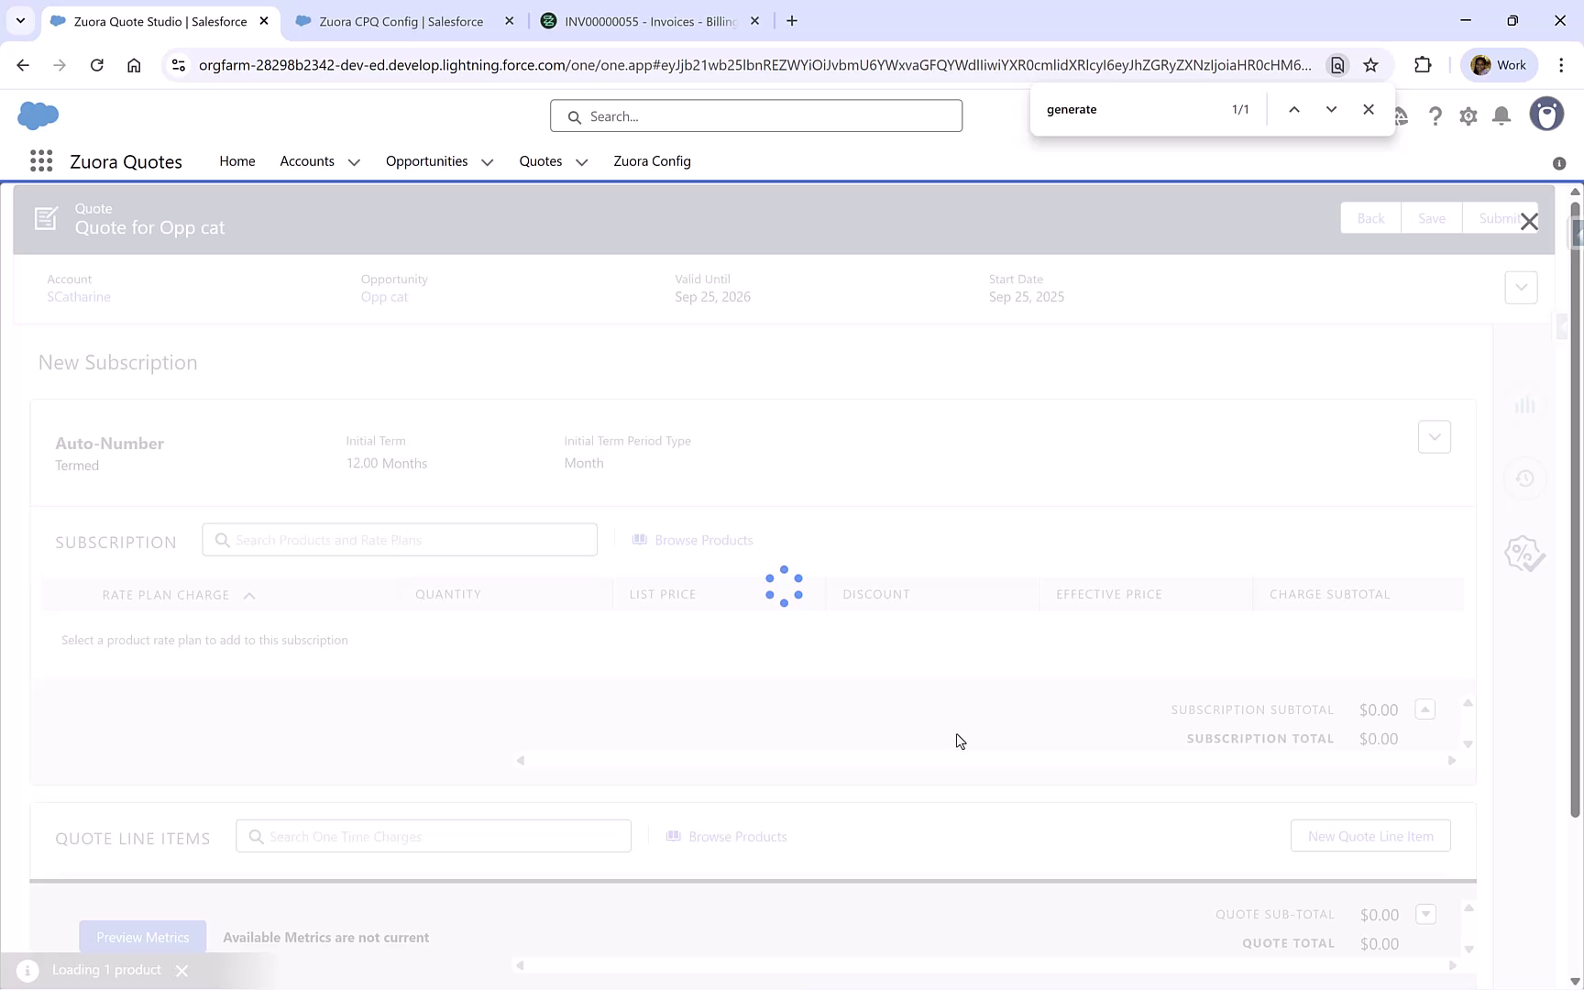Screen dimensions: 1584x990
Task: Open the notifications bell
Action: point(1501,115)
